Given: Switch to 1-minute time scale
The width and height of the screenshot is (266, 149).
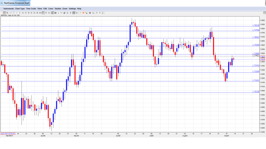Looking at the screenshot, I should click(x=17, y=13).
